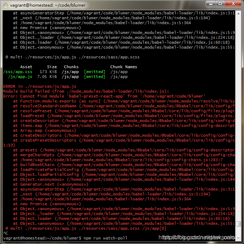Image resolution: width=244 pixels, height=244 pixels.
Task: Click the red 'at items.map' line
Action: (124, 125)
